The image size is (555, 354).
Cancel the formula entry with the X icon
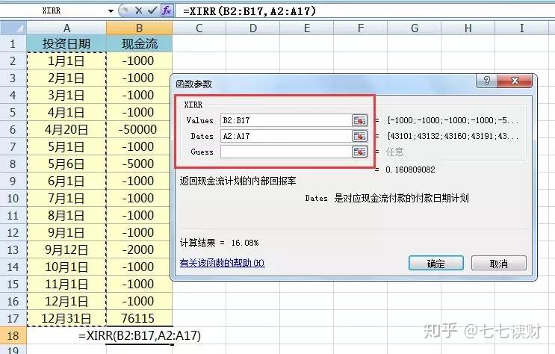pyautogui.click(x=139, y=10)
